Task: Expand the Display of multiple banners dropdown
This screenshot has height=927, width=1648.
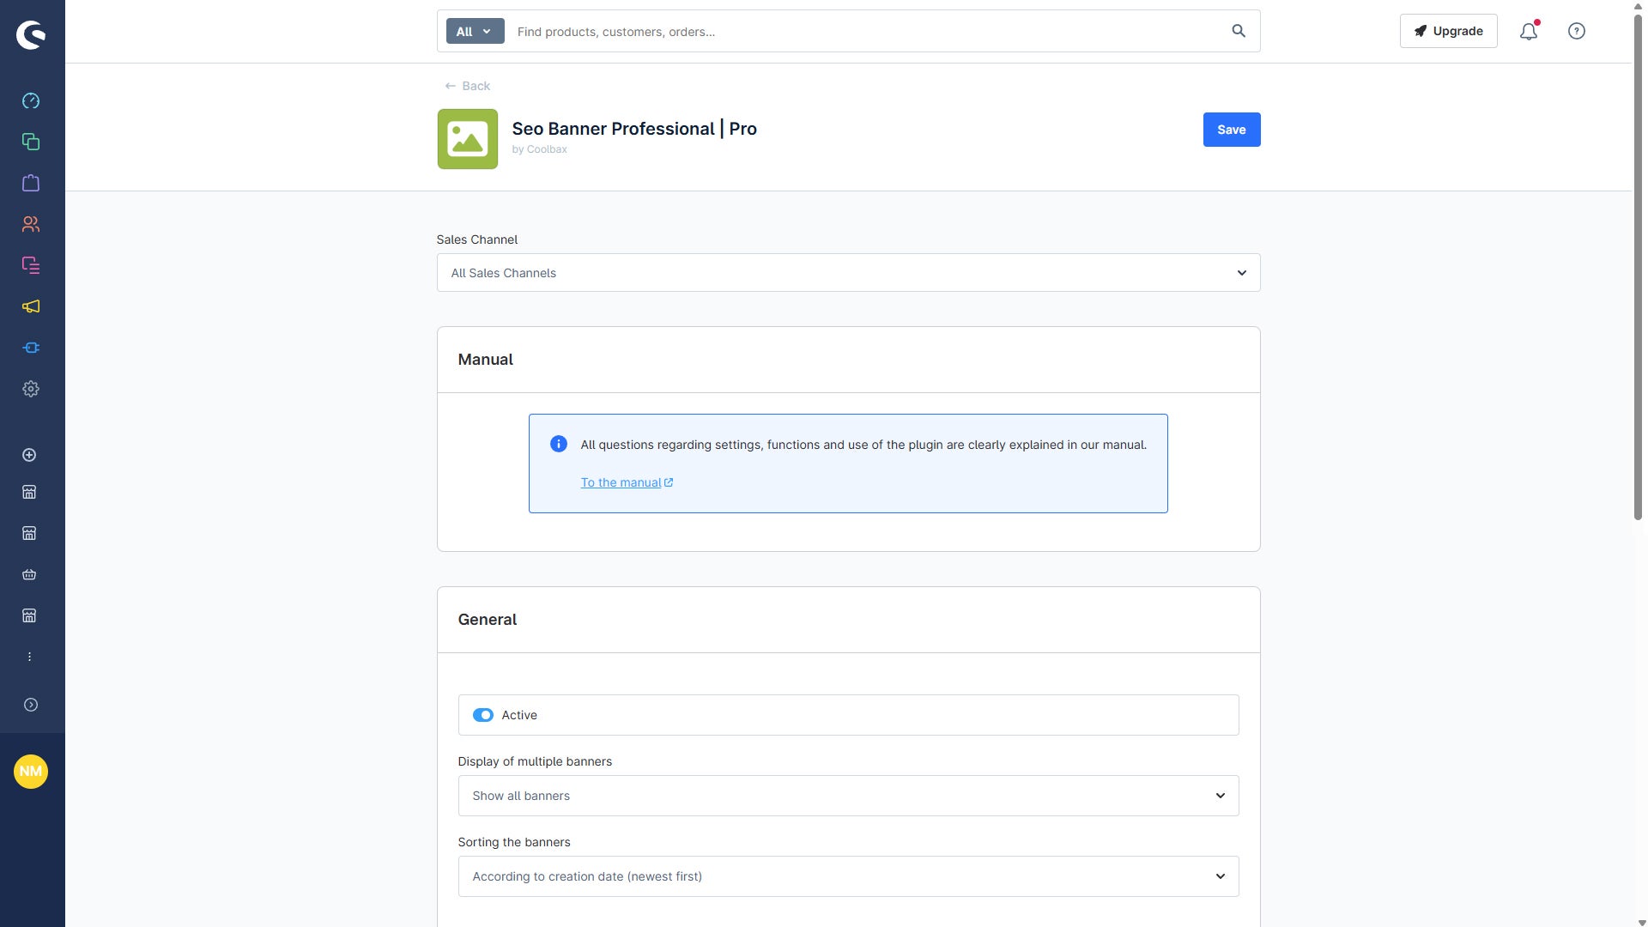Action: click(x=849, y=796)
